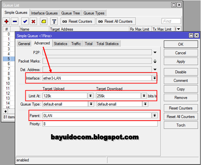Click the Interface field ether3-LAN
The width and height of the screenshot is (201, 165).
click(97, 78)
